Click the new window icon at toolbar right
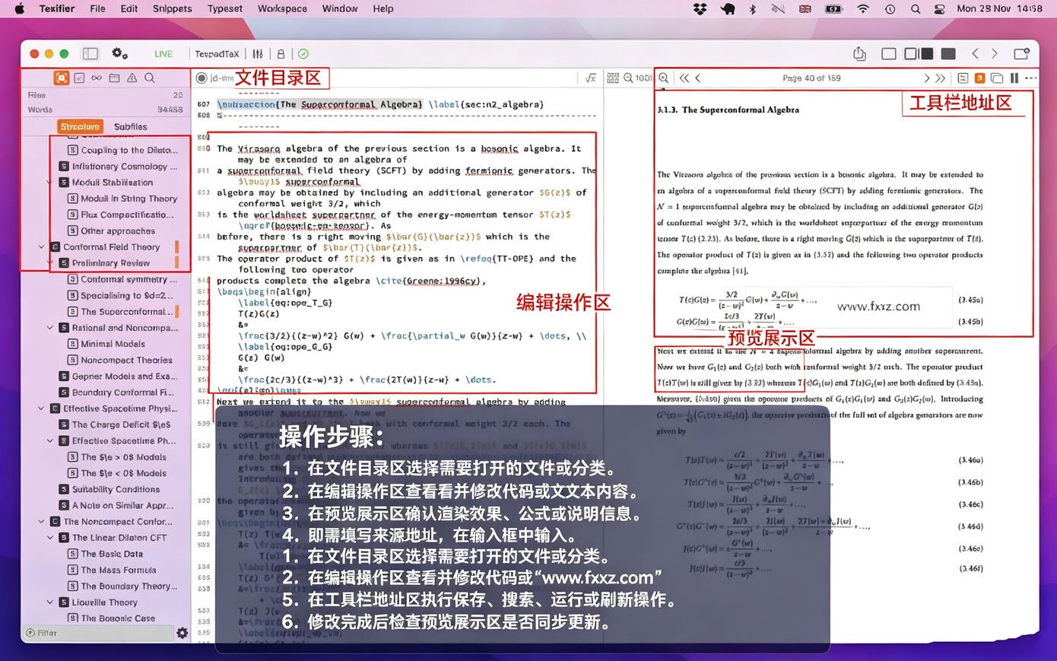 pyautogui.click(x=1022, y=53)
